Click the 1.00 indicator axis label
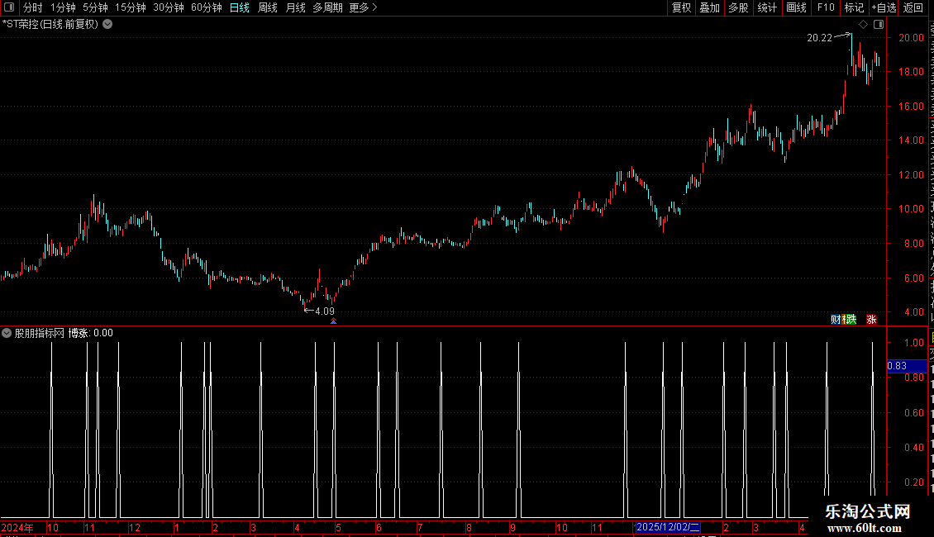The height and width of the screenshot is (537, 934). click(x=914, y=343)
